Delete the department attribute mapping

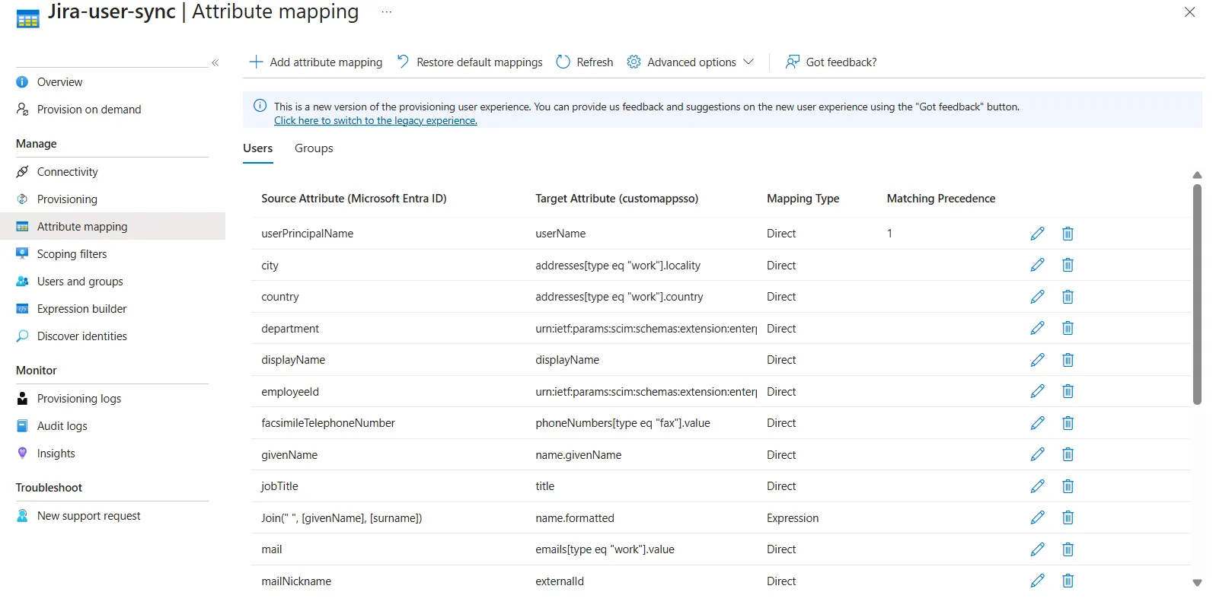coord(1068,328)
